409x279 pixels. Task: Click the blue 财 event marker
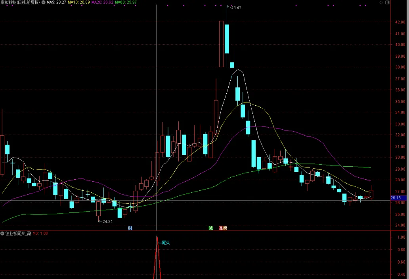(x=130, y=228)
